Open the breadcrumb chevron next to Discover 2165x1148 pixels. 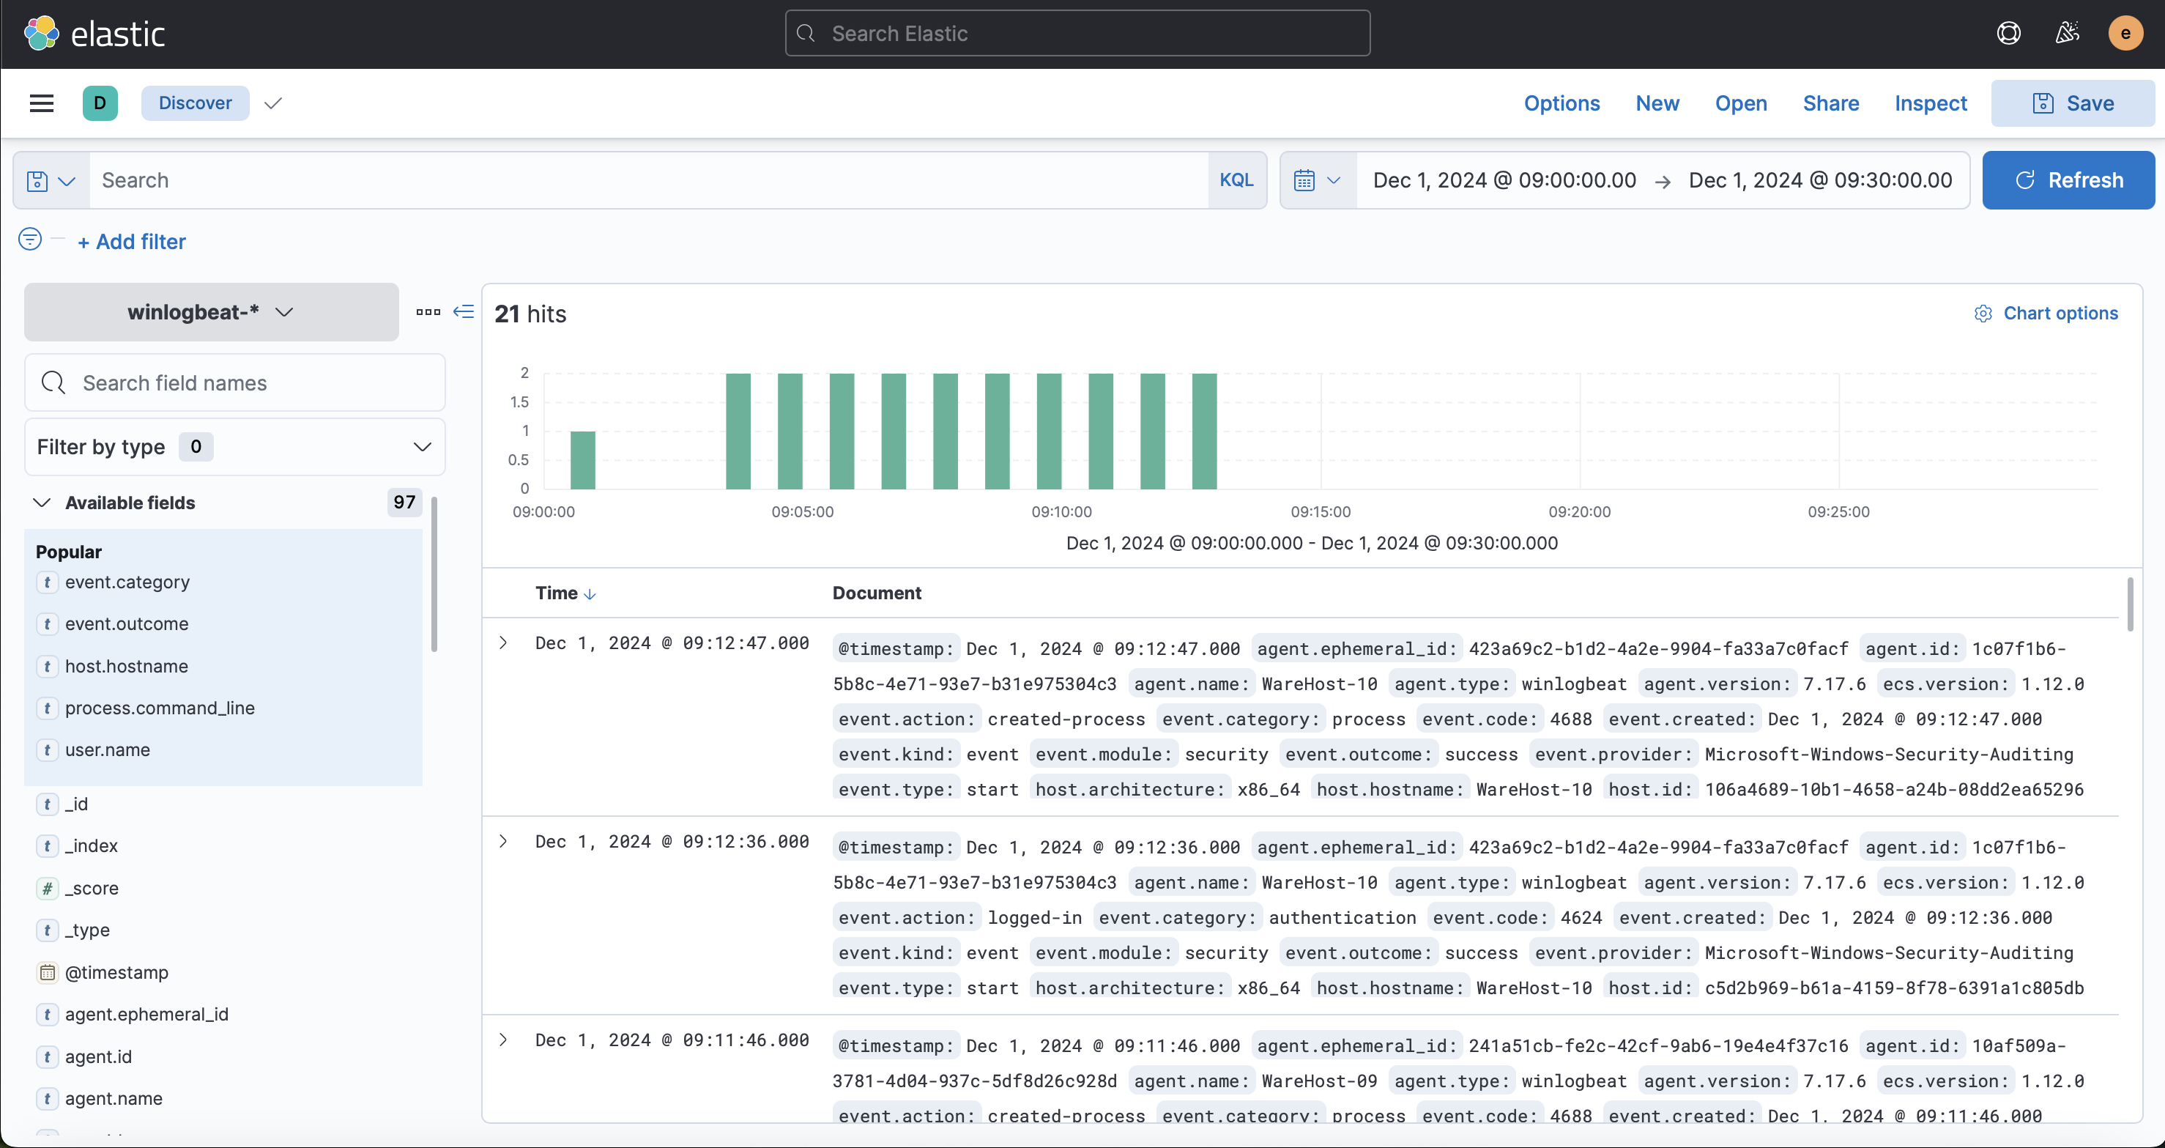[272, 103]
